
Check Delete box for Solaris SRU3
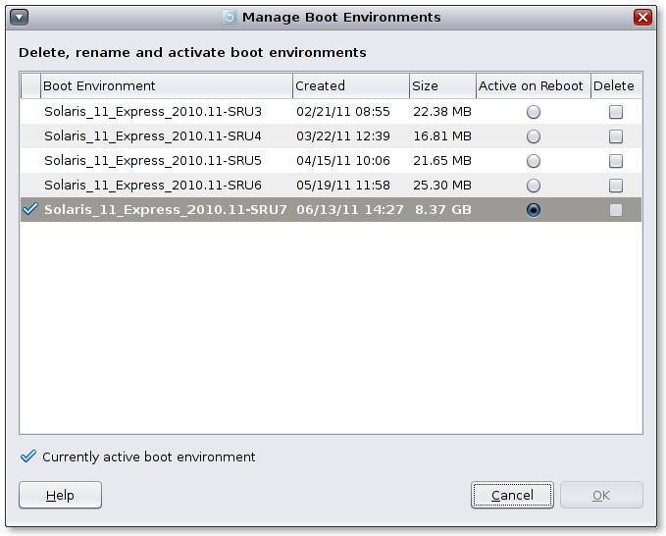coord(616,112)
